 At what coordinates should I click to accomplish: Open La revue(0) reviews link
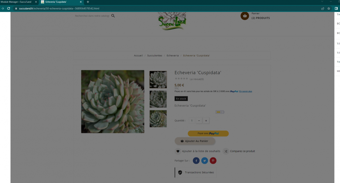pos(197,79)
